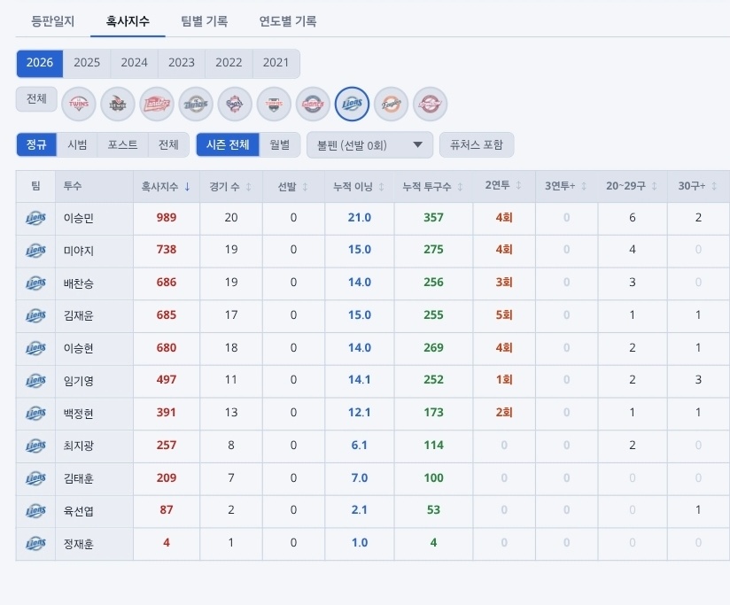Click the sort arrows beside 선발 header

(305, 187)
